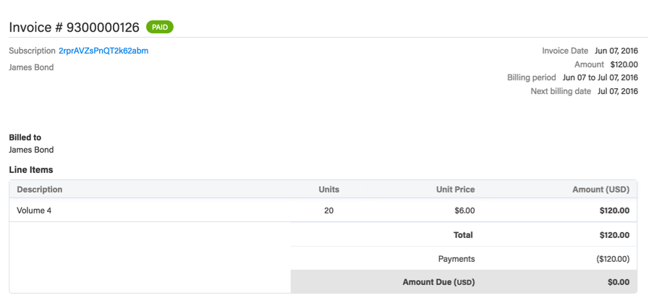This screenshot has height=298, width=649.
Task: Click the Invoice # 9300000126 heading
Action: pyautogui.click(x=74, y=27)
